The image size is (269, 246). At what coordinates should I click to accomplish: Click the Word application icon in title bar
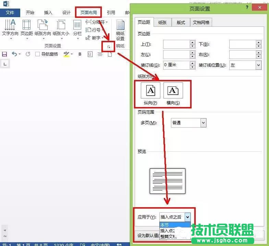6,4
